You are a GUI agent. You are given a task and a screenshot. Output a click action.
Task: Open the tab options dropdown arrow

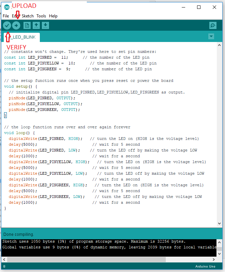click(211, 37)
